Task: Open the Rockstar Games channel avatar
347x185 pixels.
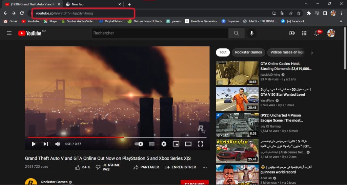Action: pyautogui.click(x=31, y=182)
